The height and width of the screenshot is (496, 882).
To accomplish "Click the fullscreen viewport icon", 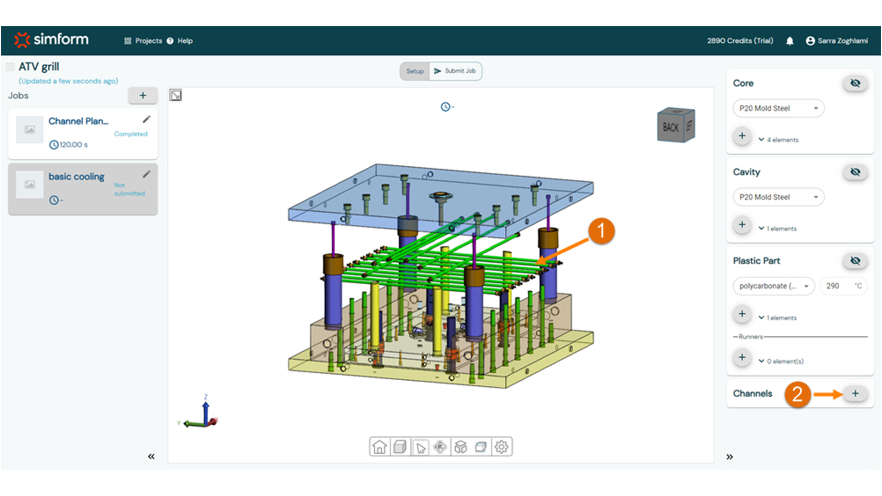I will click(175, 95).
